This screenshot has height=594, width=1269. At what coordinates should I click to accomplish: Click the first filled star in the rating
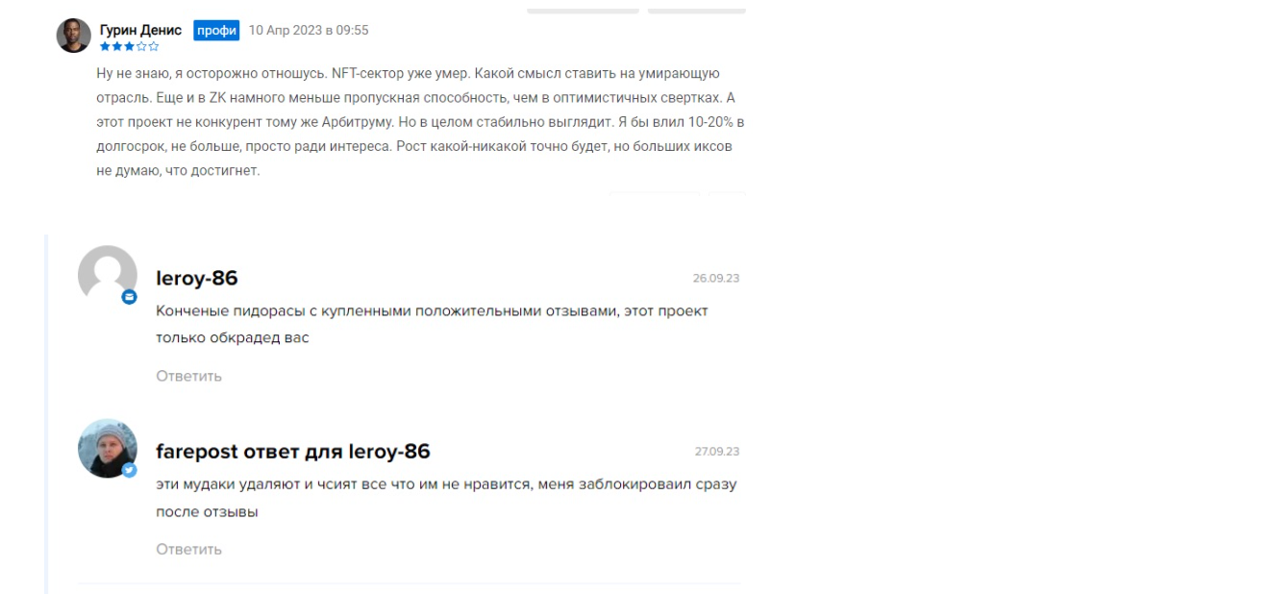click(x=105, y=46)
